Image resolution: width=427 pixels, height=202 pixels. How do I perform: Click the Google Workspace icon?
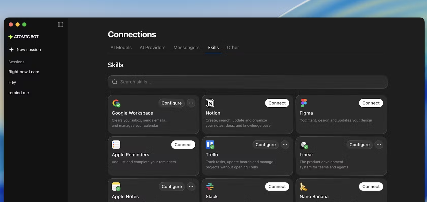click(116, 103)
